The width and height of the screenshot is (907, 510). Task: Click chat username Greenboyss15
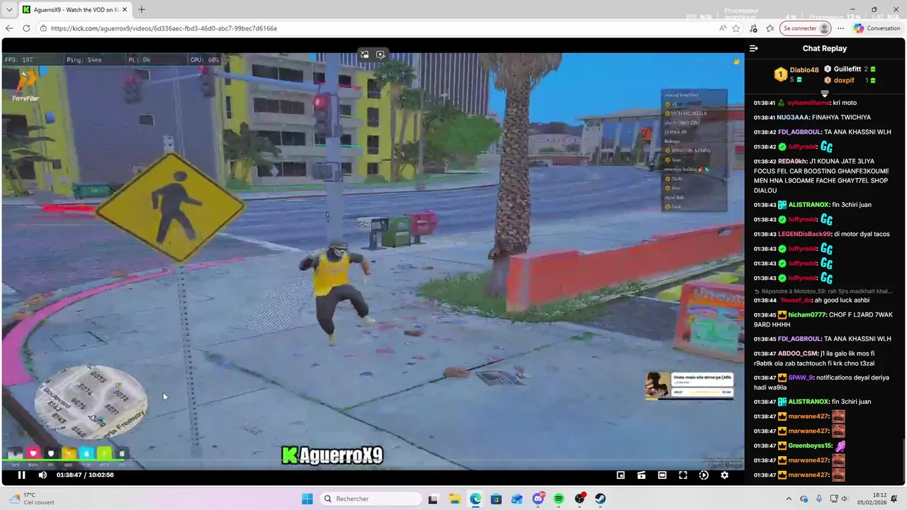pyautogui.click(x=810, y=446)
